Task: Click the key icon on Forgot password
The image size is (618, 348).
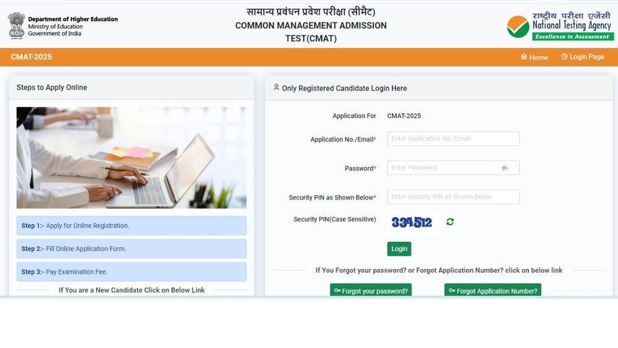Action: pos(337,291)
